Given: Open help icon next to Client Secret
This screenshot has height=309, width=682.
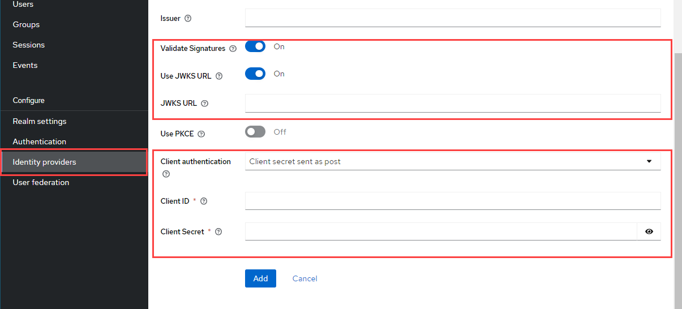Looking at the screenshot, I should pyautogui.click(x=219, y=231).
